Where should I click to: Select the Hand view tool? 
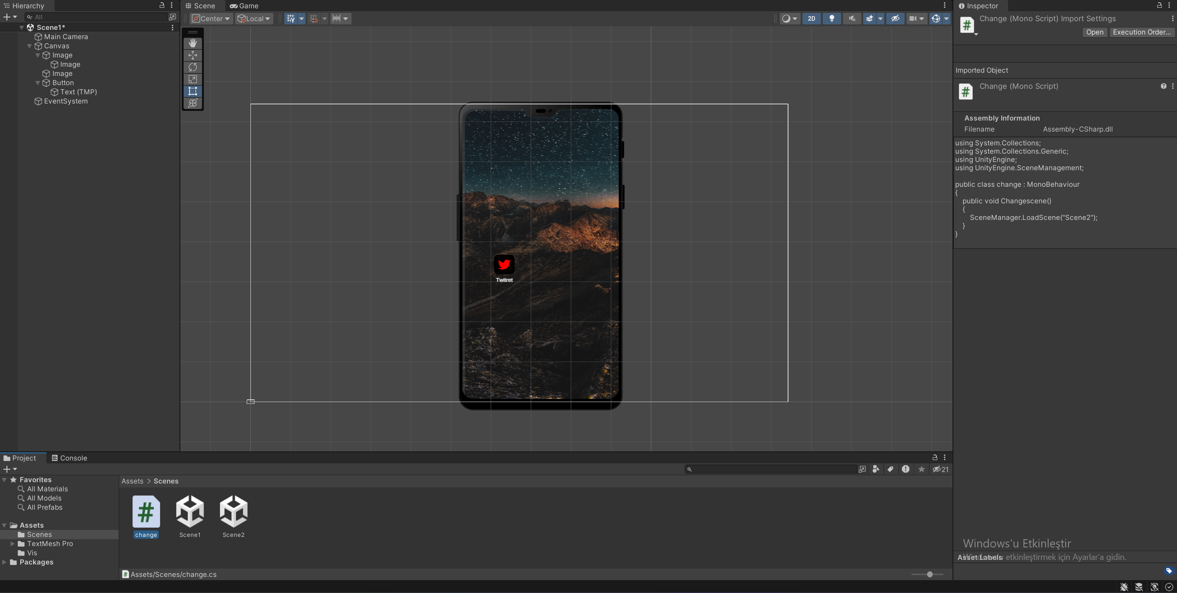click(193, 43)
